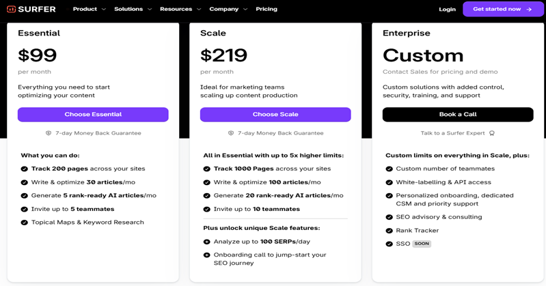This screenshot has width=546, height=286.
Task: Click checkmark beside Custom number of teammates
Action: coord(390,169)
